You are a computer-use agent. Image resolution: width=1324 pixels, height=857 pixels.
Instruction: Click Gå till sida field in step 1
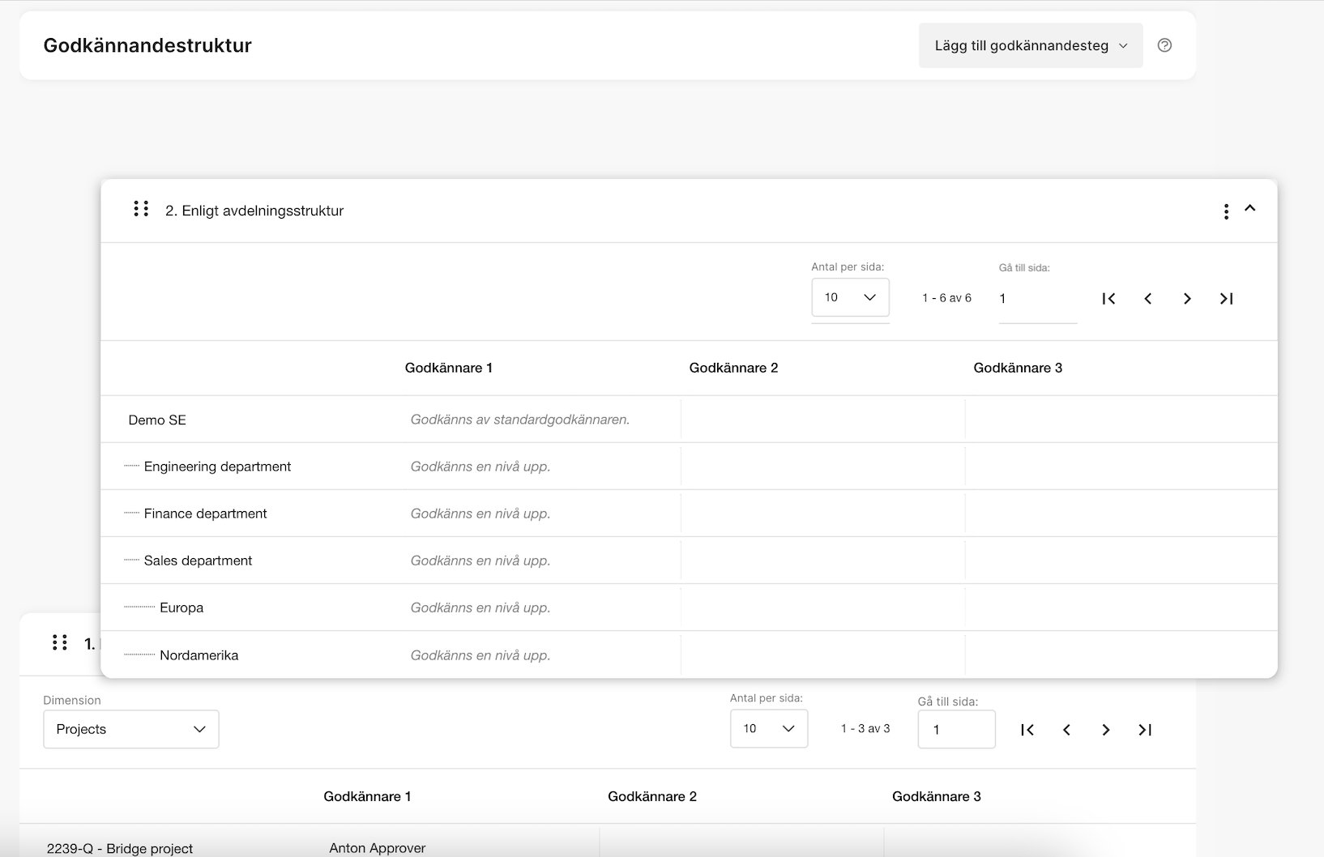(957, 730)
